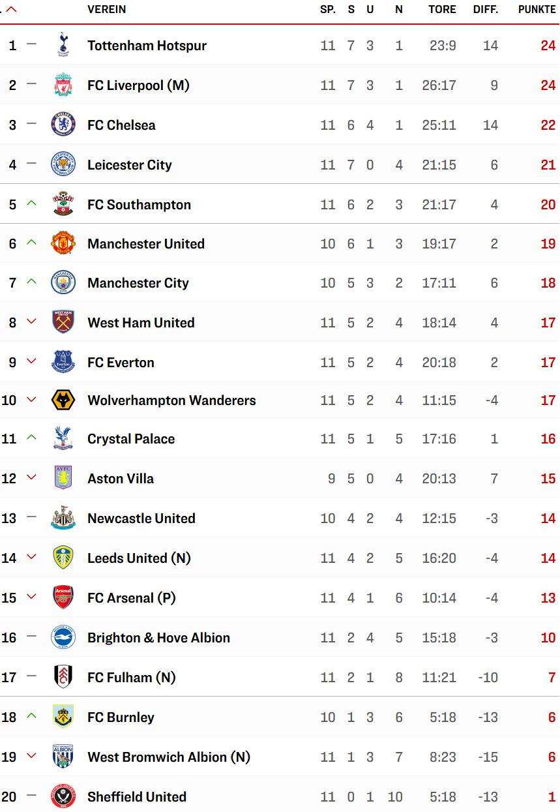Click the Manchester United club crest
Viewport: 560px width, 812px height.
point(63,243)
